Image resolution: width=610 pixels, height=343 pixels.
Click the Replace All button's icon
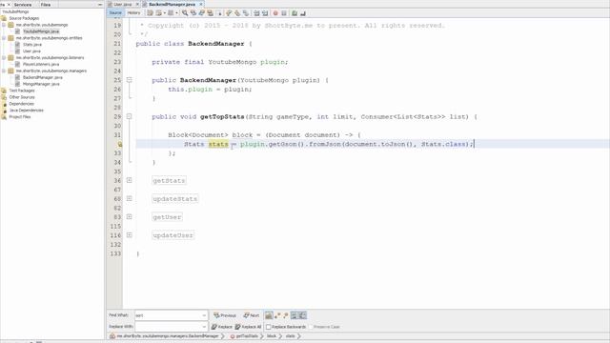(237, 327)
